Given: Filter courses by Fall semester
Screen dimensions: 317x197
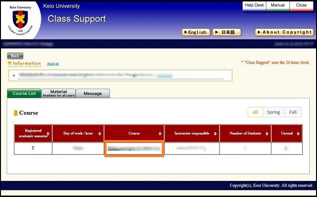Looking at the screenshot, I should [x=293, y=112].
